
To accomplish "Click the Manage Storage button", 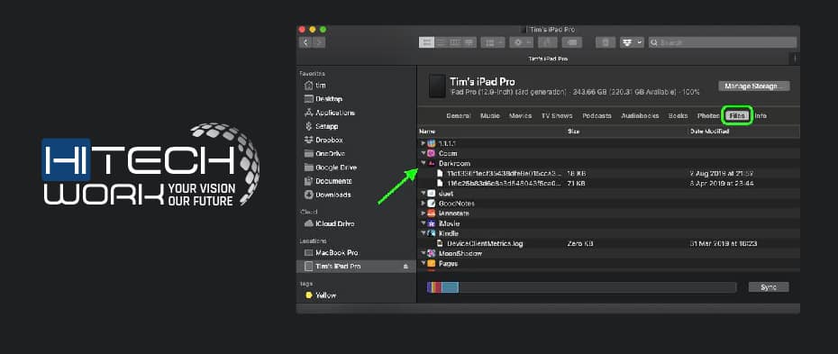I will 753,86.
